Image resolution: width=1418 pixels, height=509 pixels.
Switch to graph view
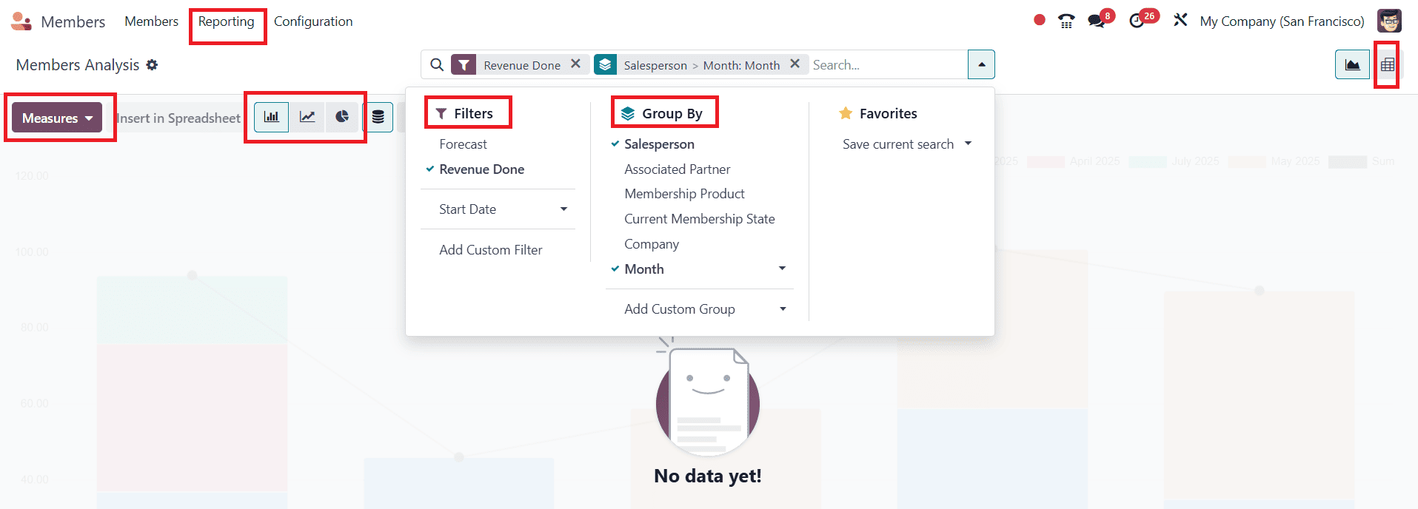[1352, 64]
